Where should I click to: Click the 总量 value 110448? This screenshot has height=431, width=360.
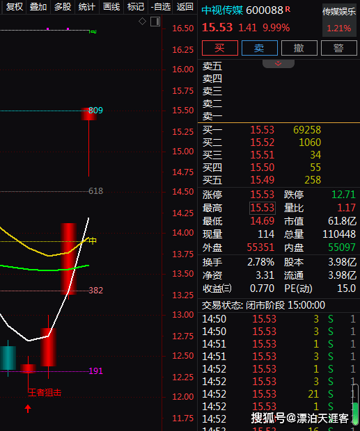point(339,234)
